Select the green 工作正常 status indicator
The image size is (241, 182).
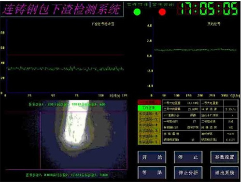[149, 108]
